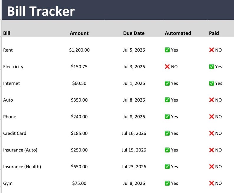
Task: Select Jul 8, 2026 date in Gym row
Action: 134,183
